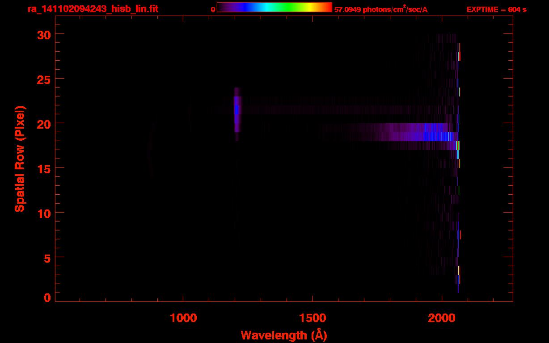Click the EXPTIME = 604 s text
549x343 pixels.
pos(496,9)
